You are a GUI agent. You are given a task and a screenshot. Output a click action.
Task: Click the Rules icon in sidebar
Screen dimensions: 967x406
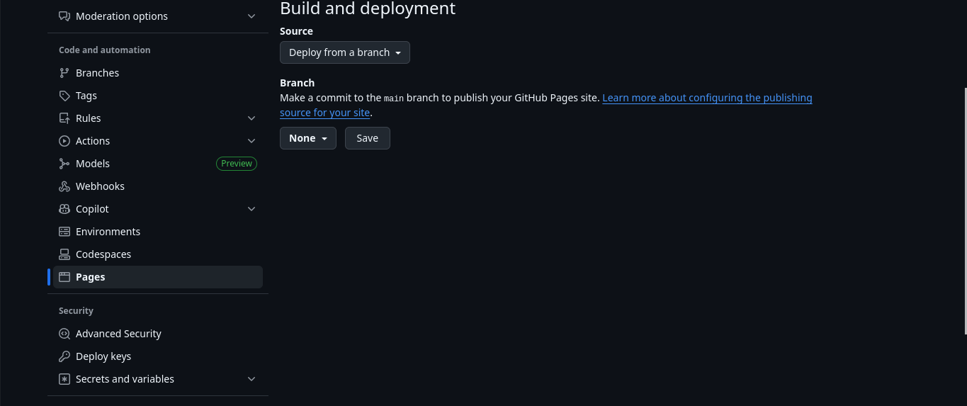pos(64,118)
